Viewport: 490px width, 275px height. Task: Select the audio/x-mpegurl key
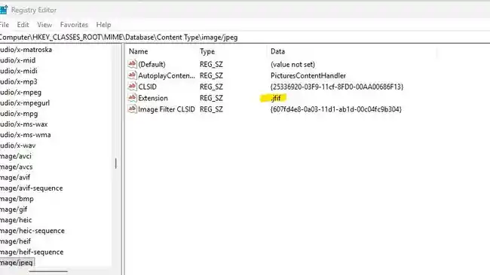pos(25,103)
